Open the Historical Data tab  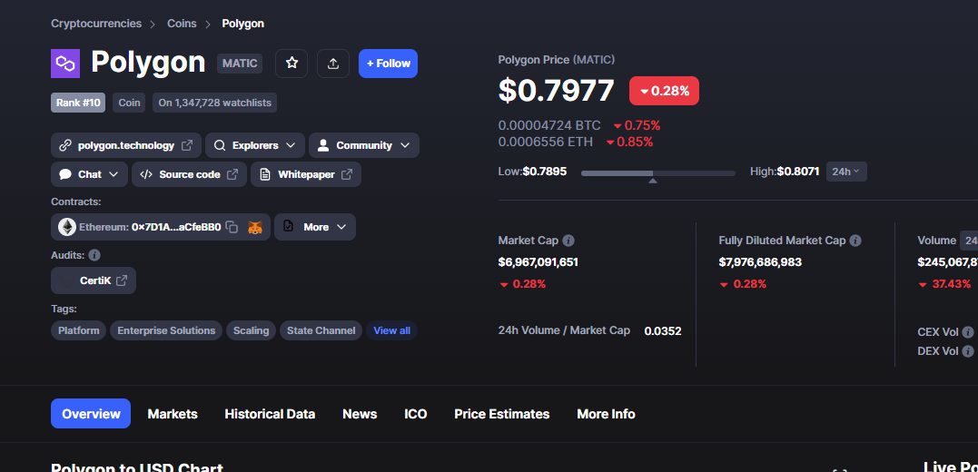click(x=270, y=414)
